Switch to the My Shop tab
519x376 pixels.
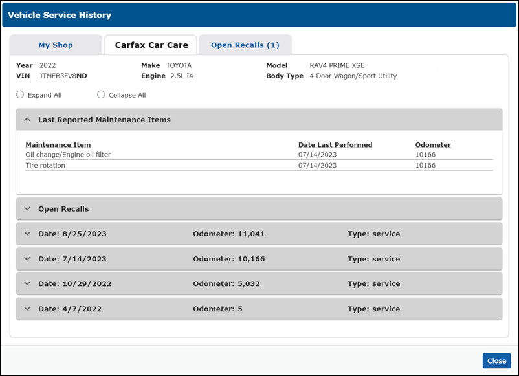pos(56,45)
